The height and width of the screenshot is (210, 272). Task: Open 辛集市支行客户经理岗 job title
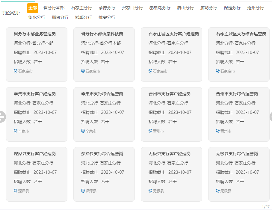[35, 94]
